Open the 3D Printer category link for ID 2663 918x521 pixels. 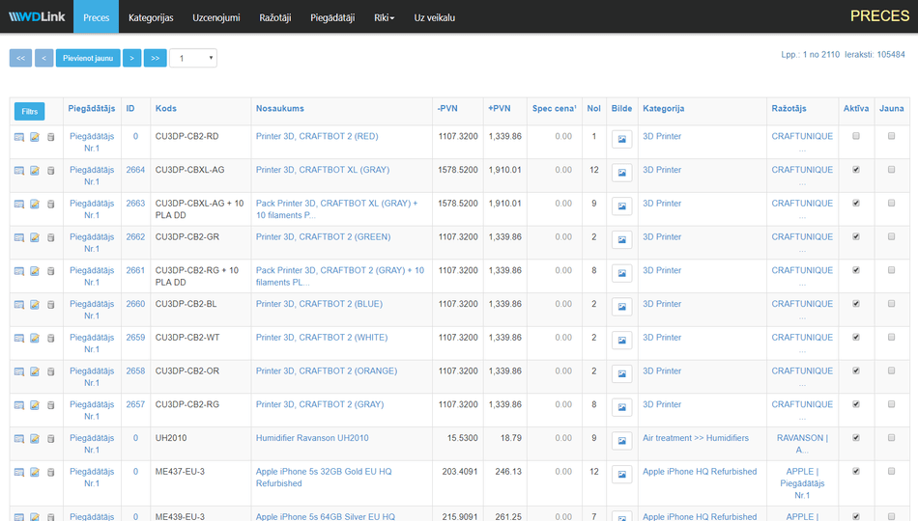(x=662, y=204)
